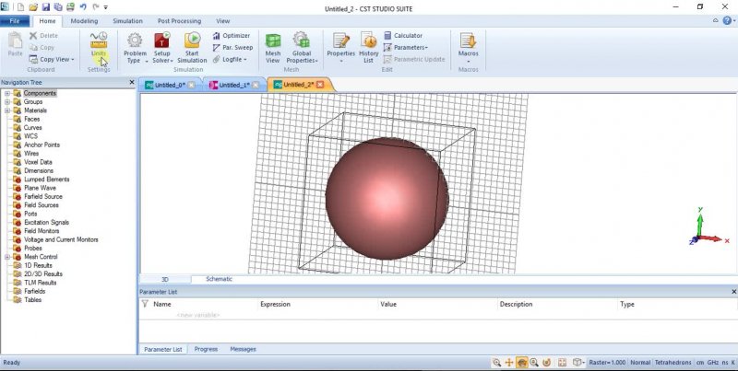The height and width of the screenshot is (371, 738).
Task: Open the Copy View dropdown
Action: pyautogui.click(x=52, y=59)
